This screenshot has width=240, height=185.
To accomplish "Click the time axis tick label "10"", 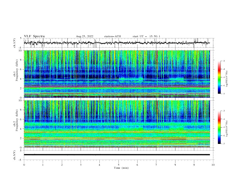I will (x=213, y=165).
